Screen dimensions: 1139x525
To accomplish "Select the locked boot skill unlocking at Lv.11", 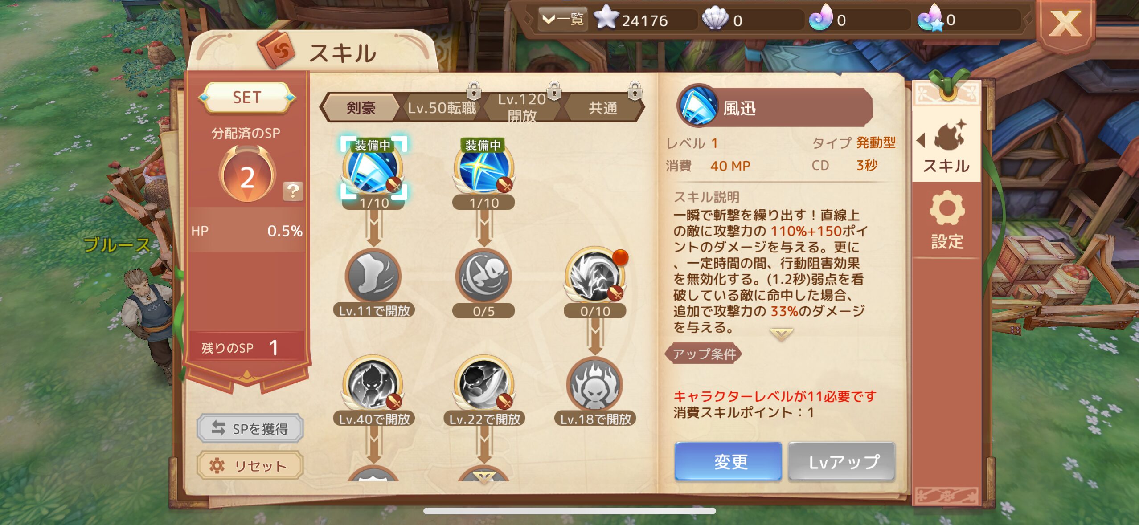I will (373, 276).
